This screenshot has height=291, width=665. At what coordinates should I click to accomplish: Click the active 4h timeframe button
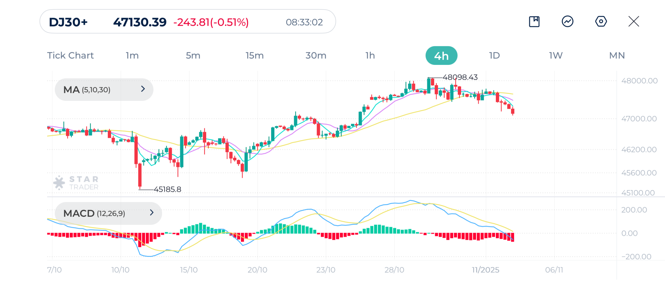(441, 56)
